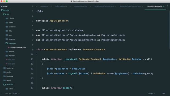Close the index.blade.php tab

coord(70,6)
